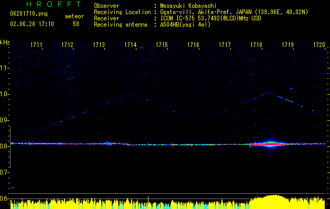Click the 1718 time axis marker
This screenshot has width=330, height=209.
click(256, 45)
